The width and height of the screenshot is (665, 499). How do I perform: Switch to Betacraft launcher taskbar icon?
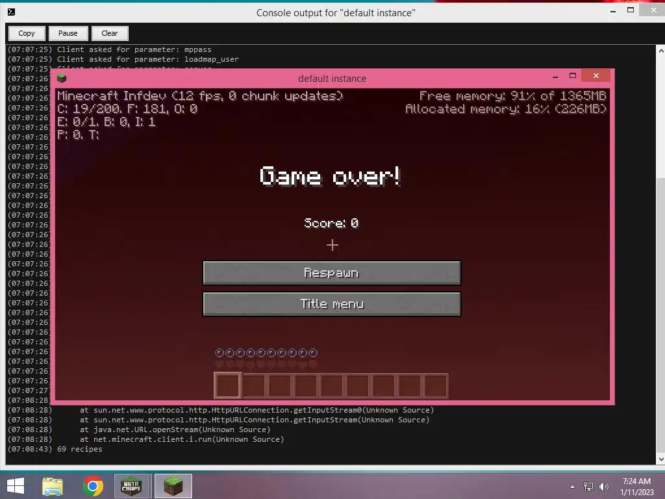click(131, 486)
